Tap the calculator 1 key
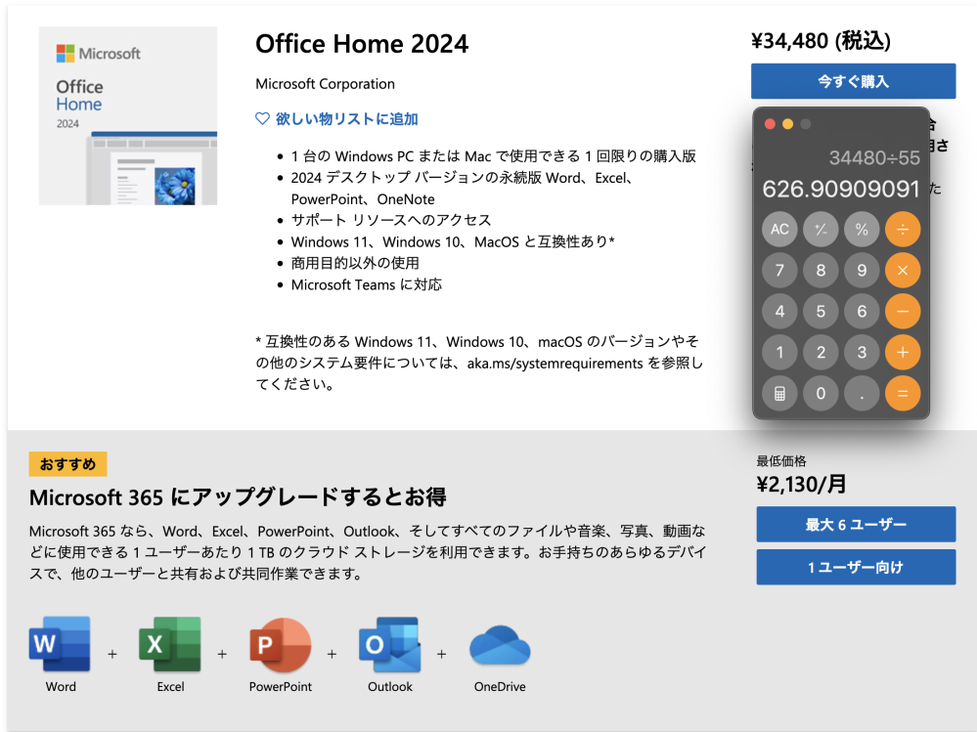The height and width of the screenshot is (732, 977). pyautogui.click(x=779, y=352)
